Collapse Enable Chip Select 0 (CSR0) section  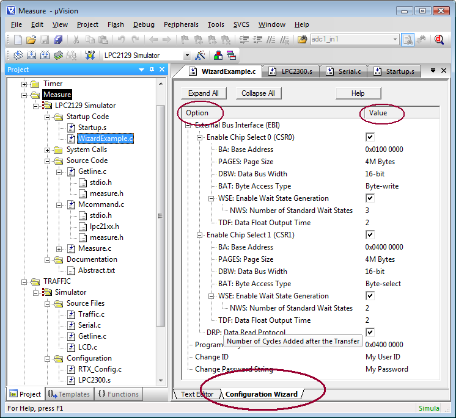coord(199,137)
